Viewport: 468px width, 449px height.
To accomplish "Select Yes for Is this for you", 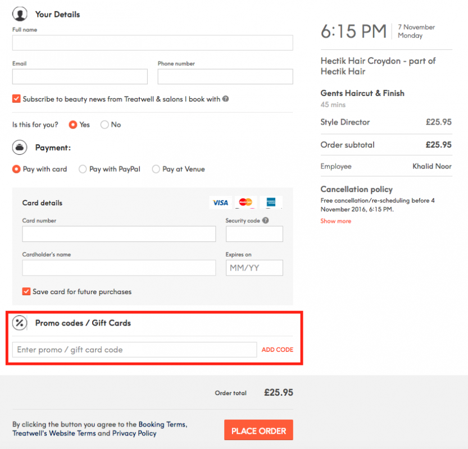I will pyautogui.click(x=73, y=125).
